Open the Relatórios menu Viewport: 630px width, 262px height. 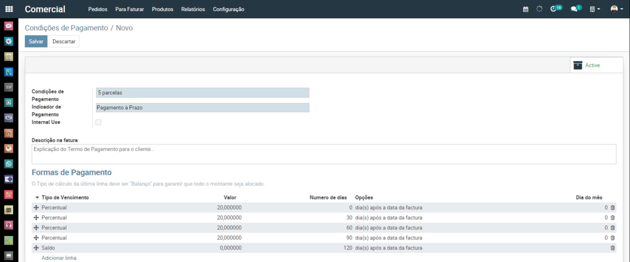point(193,9)
